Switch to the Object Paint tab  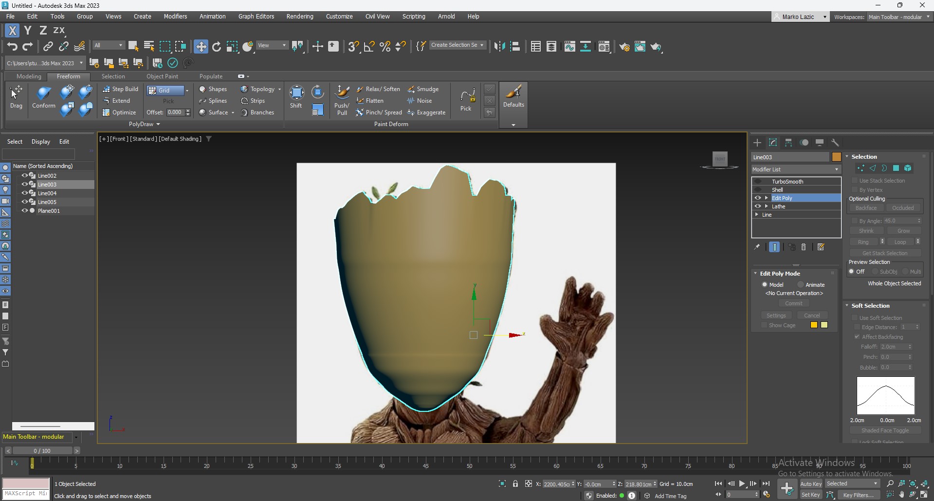(162, 76)
